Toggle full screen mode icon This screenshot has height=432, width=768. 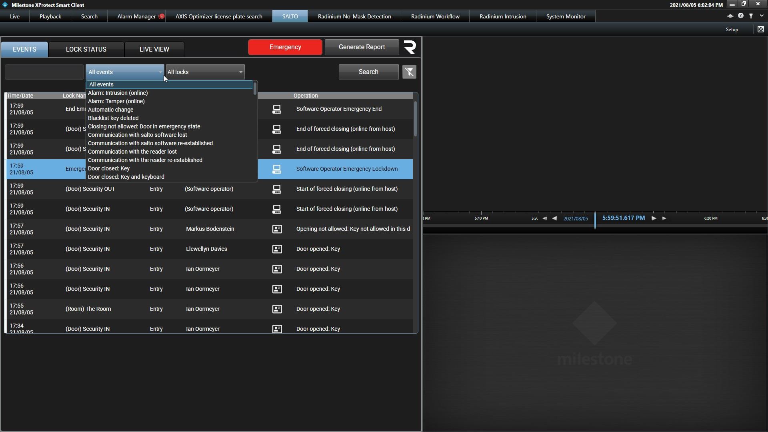(760, 29)
